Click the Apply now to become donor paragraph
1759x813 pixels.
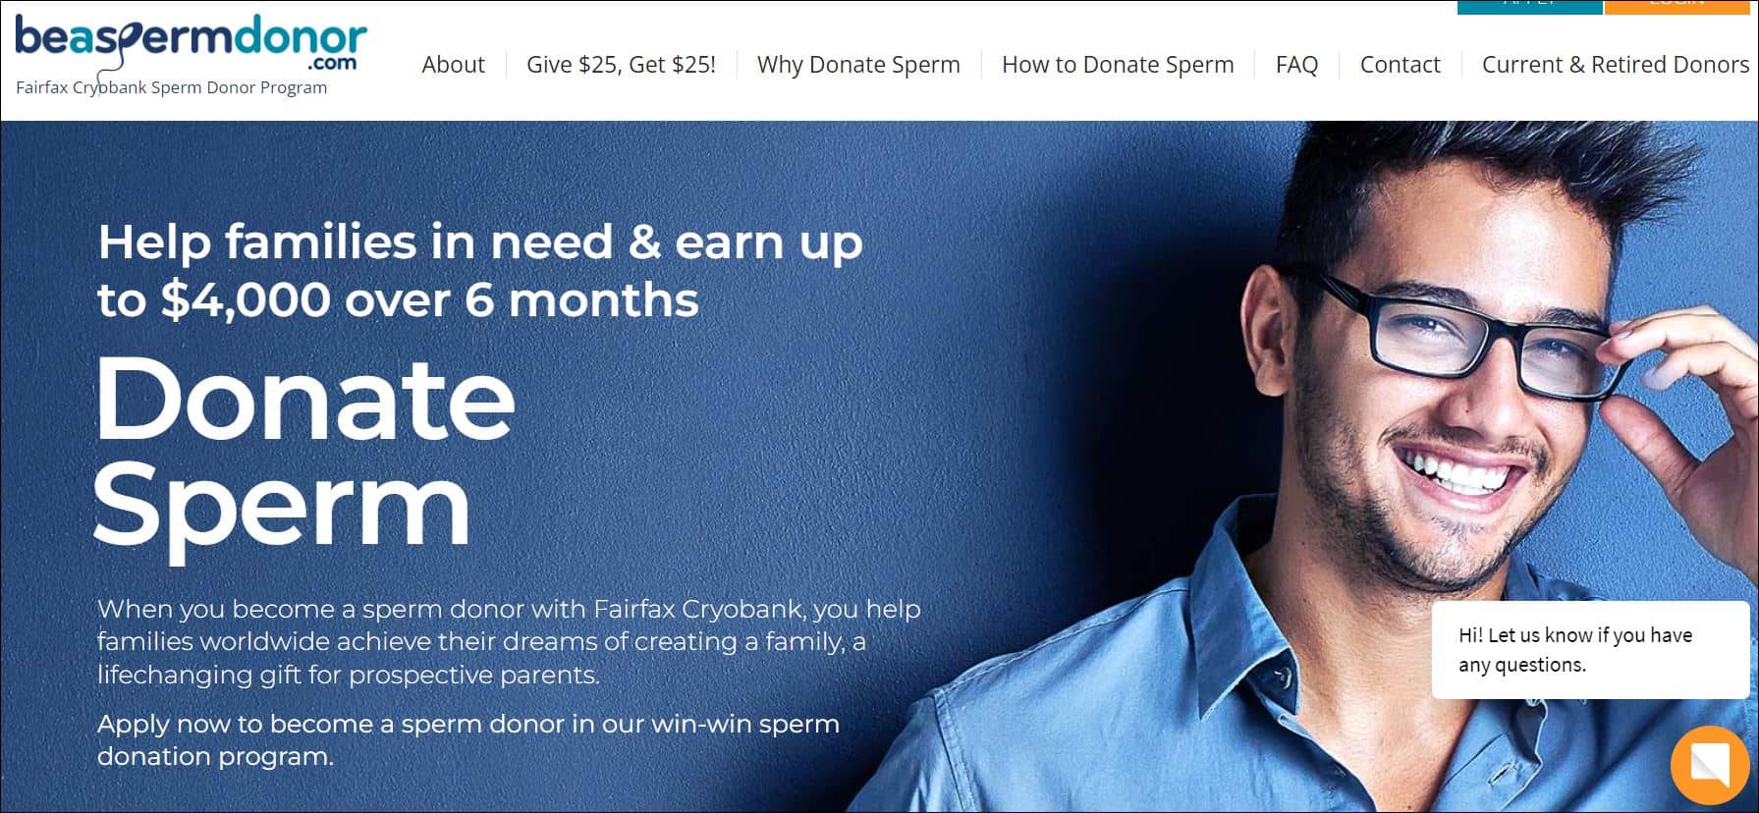coord(468,740)
